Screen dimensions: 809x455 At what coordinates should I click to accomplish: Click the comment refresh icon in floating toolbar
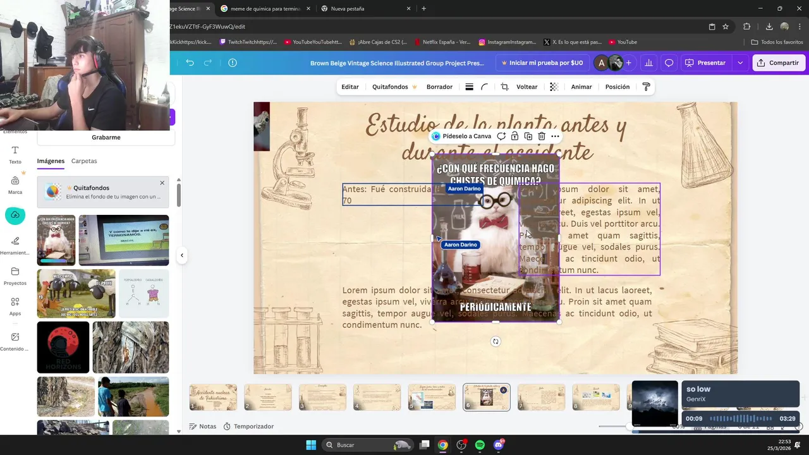pyautogui.click(x=501, y=136)
